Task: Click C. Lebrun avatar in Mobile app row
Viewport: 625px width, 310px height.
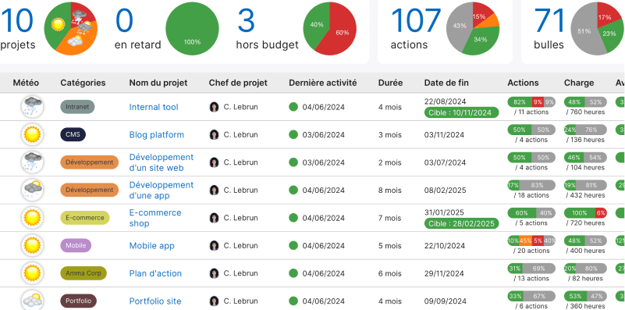Action: [x=214, y=245]
